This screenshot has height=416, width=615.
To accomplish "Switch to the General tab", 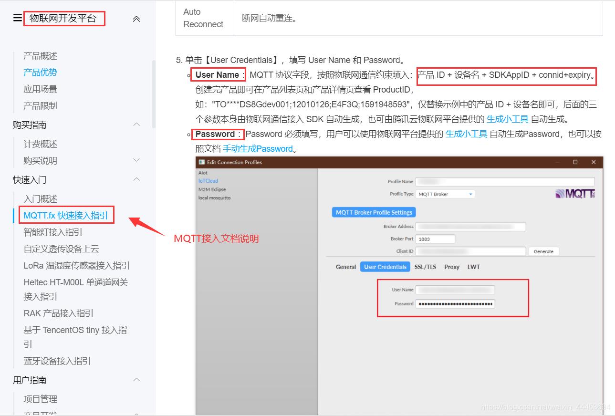I will tap(346, 267).
